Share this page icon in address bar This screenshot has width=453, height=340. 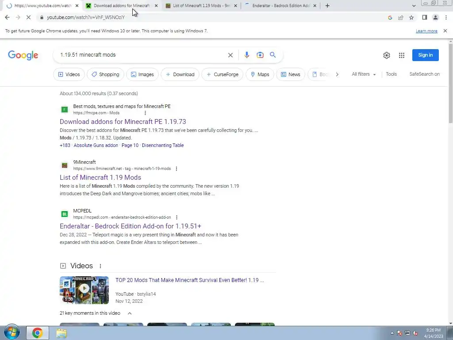pos(401,18)
